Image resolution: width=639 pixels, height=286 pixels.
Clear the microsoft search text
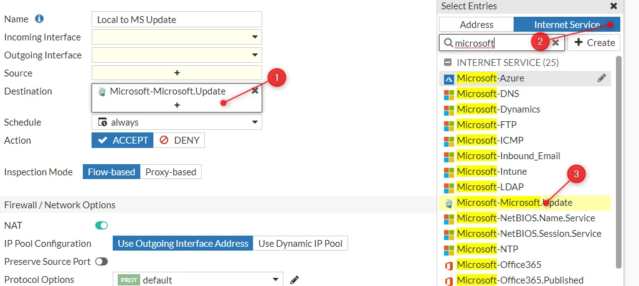[x=555, y=43]
